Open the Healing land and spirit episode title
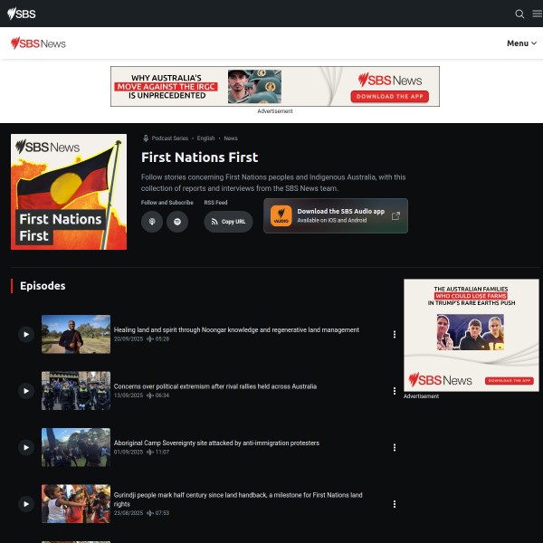 click(236, 330)
